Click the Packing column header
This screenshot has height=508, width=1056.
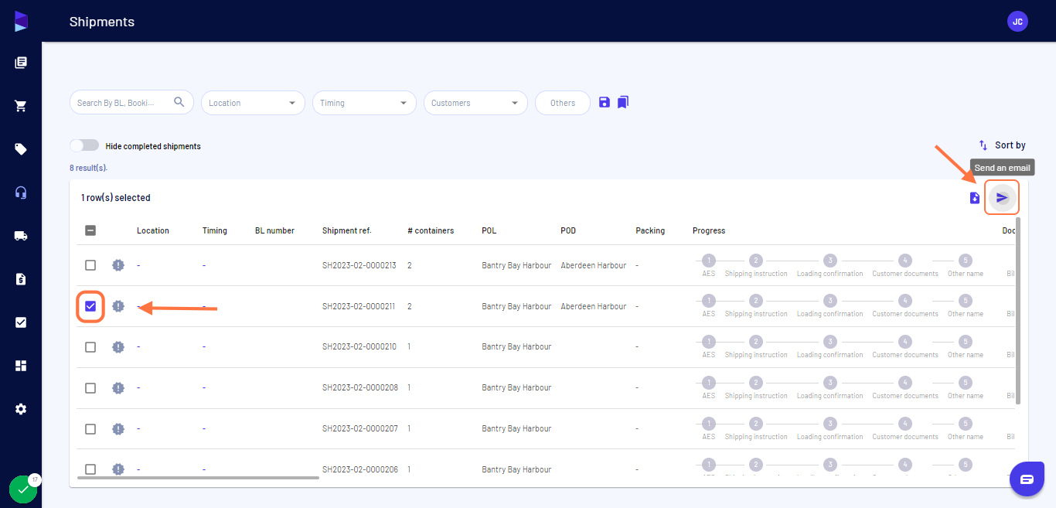pyautogui.click(x=650, y=230)
